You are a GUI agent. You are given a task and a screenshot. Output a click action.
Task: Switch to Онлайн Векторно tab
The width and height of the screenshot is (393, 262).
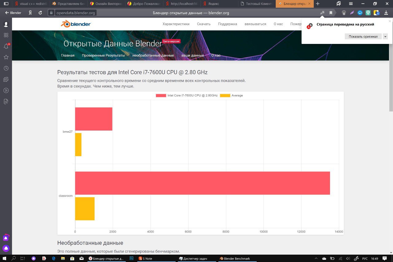tap(106, 4)
